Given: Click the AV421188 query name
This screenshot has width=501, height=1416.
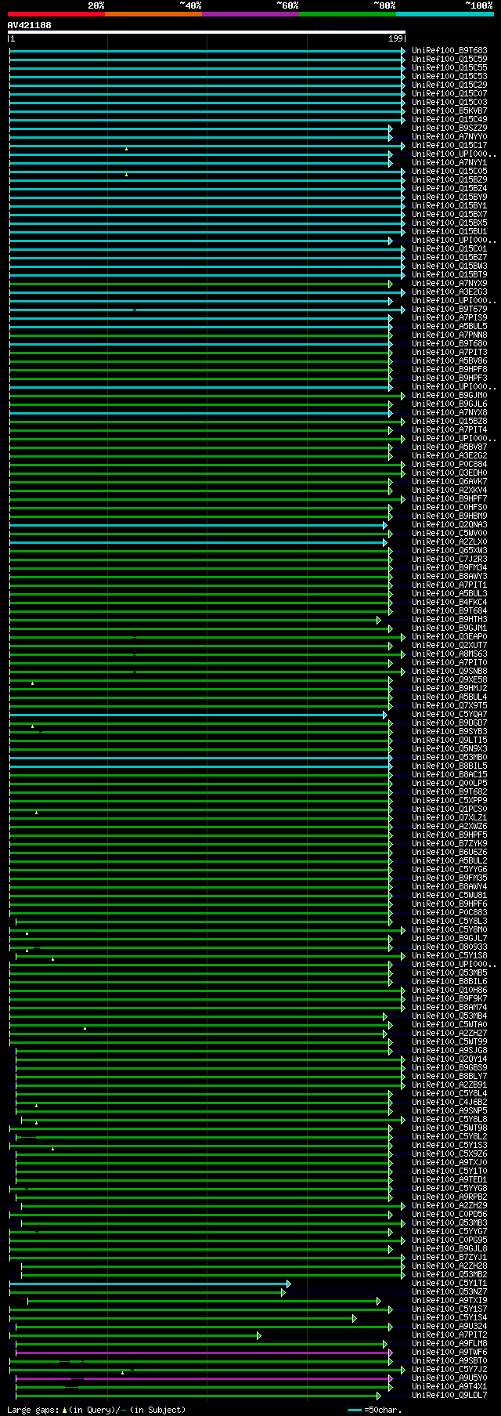Looking at the screenshot, I should coord(30,25).
